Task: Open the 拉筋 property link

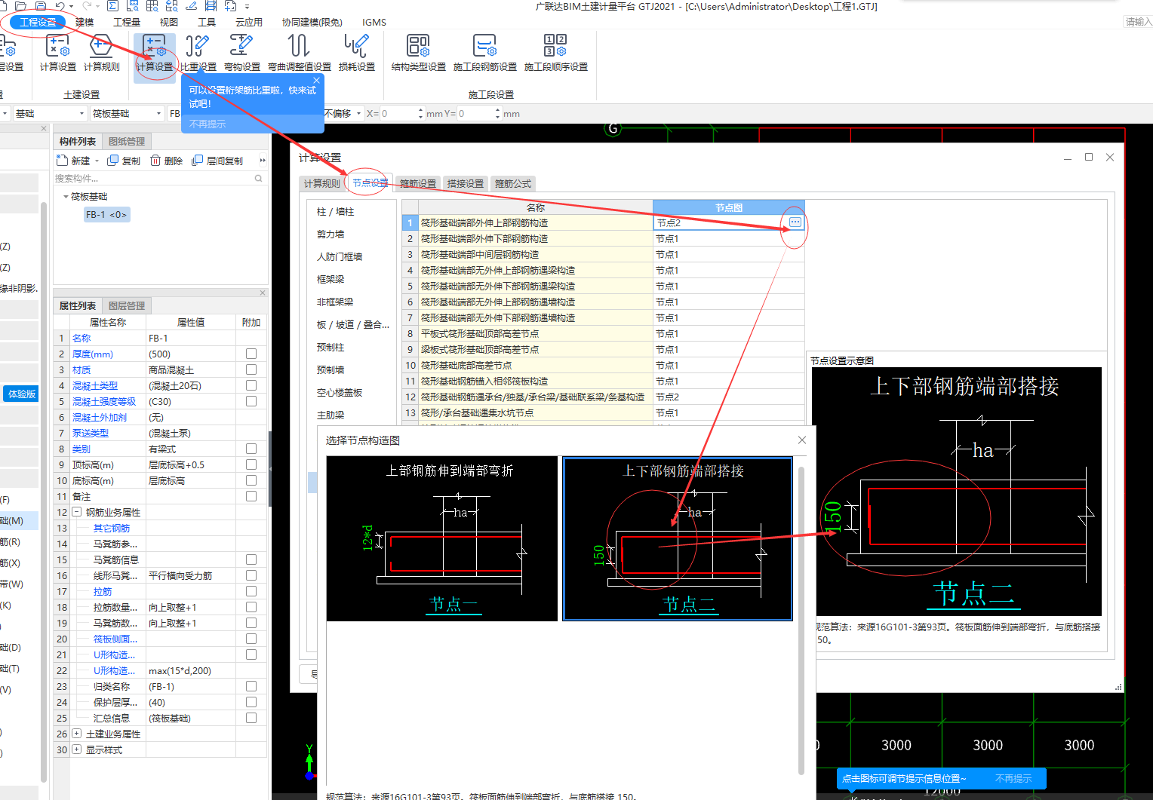Action: [x=103, y=591]
